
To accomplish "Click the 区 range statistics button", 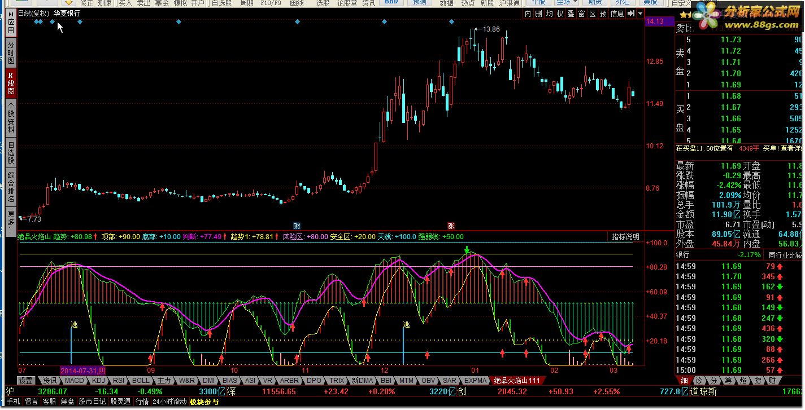I will pyautogui.click(x=592, y=14).
